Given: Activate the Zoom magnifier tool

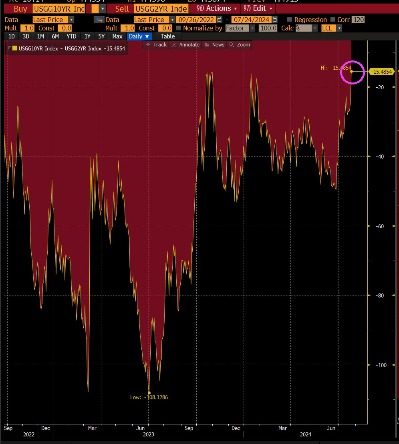Looking at the screenshot, I should point(239,44).
